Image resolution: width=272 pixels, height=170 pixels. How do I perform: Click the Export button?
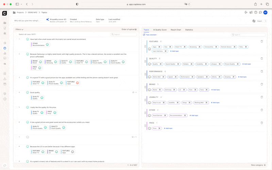click(259, 21)
